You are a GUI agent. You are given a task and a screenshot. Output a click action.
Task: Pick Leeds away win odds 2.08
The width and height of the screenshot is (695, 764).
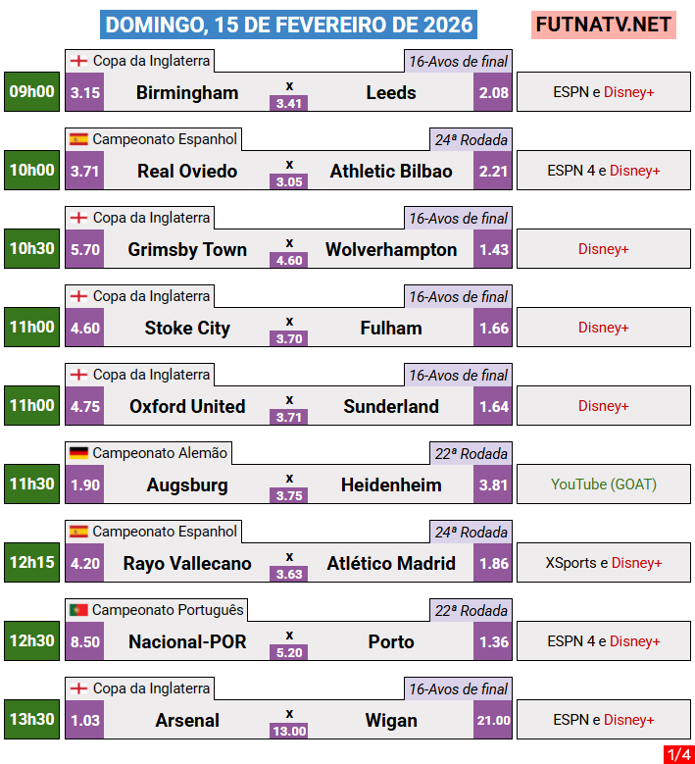[494, 93]
